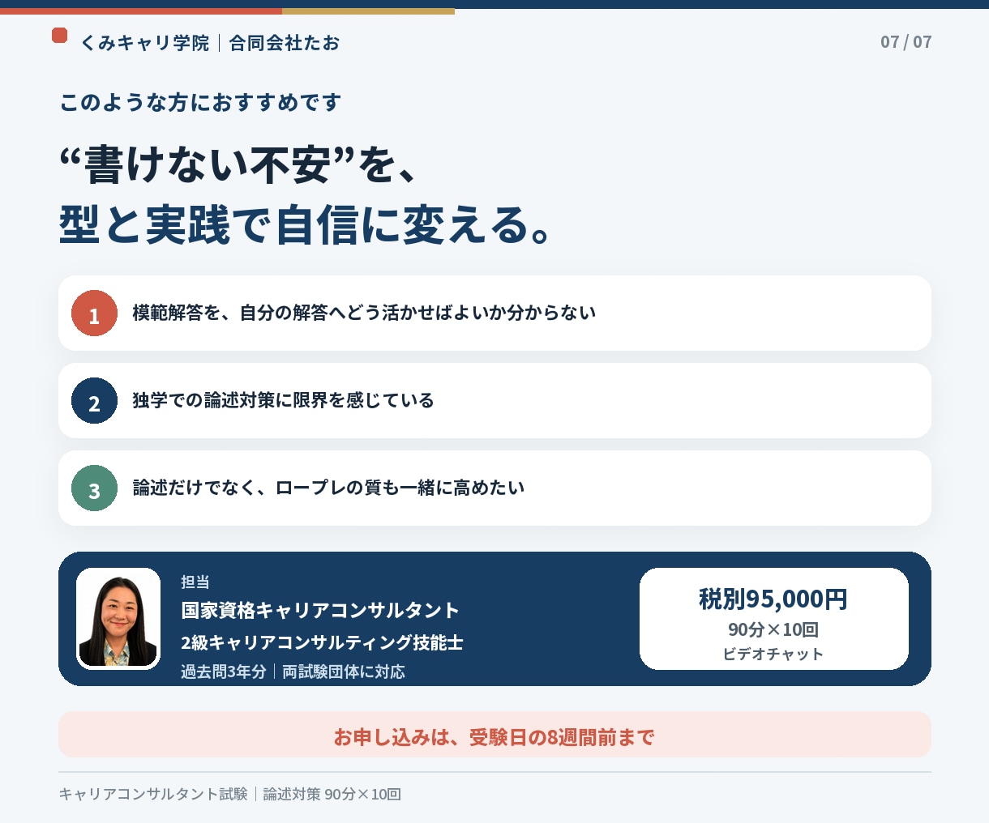Click the text 90分×10回 in the price box
The height and width of the screenshot is (823, 989).
click(773, 629)
